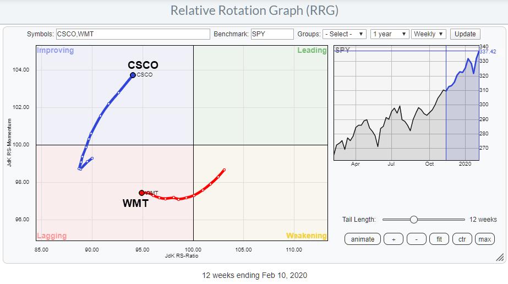Click the resize grip at panel corner

point(500,257)
